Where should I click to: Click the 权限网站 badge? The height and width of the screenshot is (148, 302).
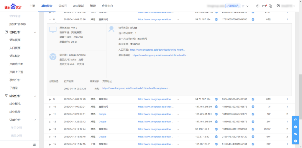233,6
